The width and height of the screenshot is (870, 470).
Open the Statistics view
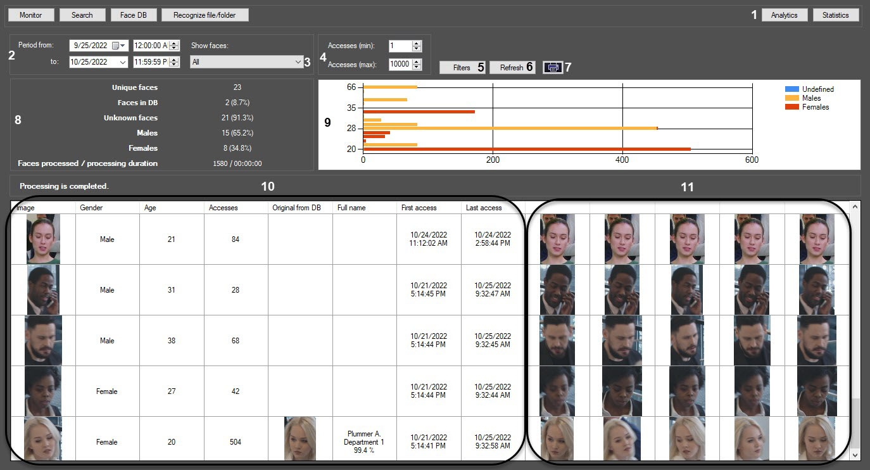835,15
